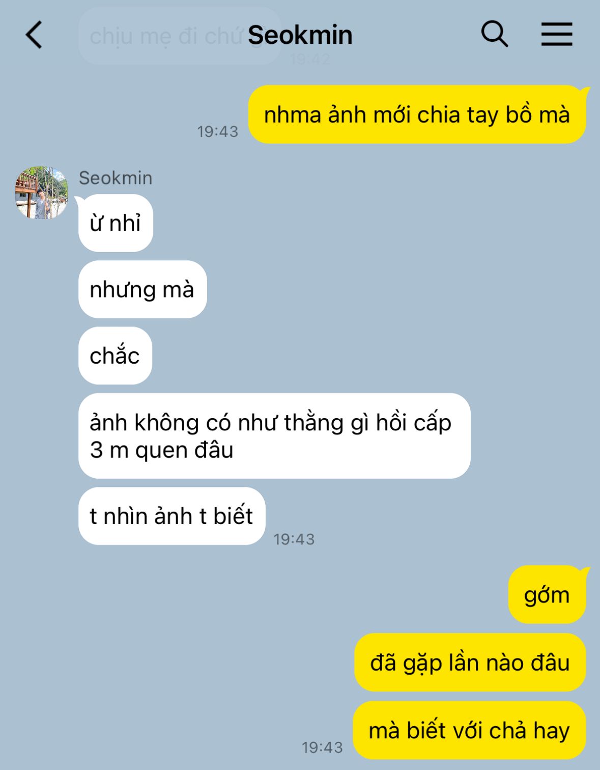The height and width of the screenshot is (770, 600).
Task: Open Seokmin's profile picture
Action: [41, 193]
